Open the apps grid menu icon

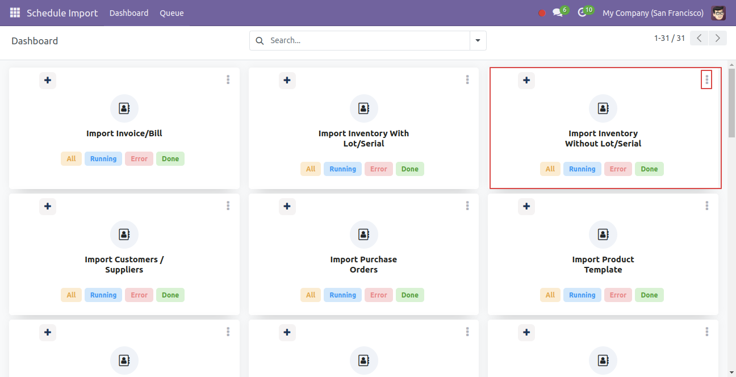[x=15, y=12]
